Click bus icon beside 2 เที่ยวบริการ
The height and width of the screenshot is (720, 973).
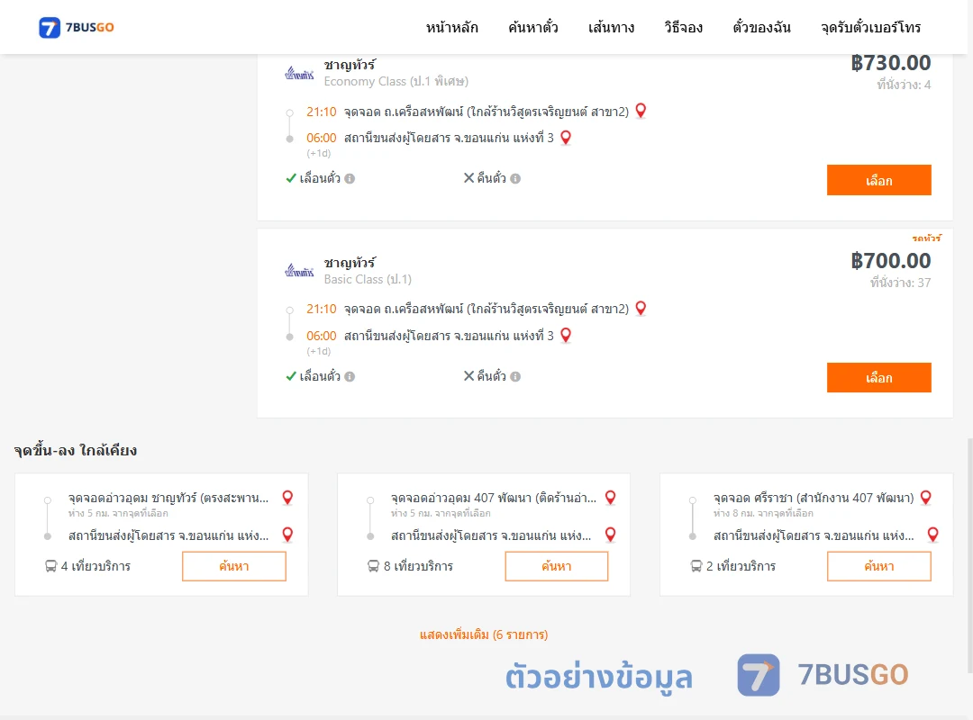[x=696, y=566]
